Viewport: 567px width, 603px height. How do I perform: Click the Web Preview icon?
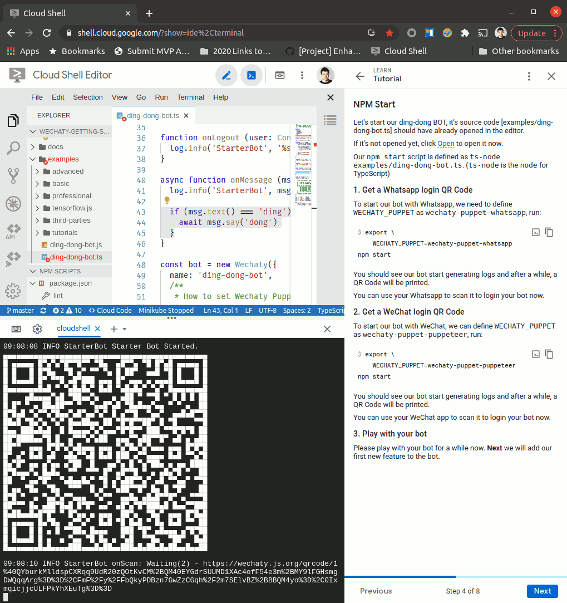click(x=280, y=75)
